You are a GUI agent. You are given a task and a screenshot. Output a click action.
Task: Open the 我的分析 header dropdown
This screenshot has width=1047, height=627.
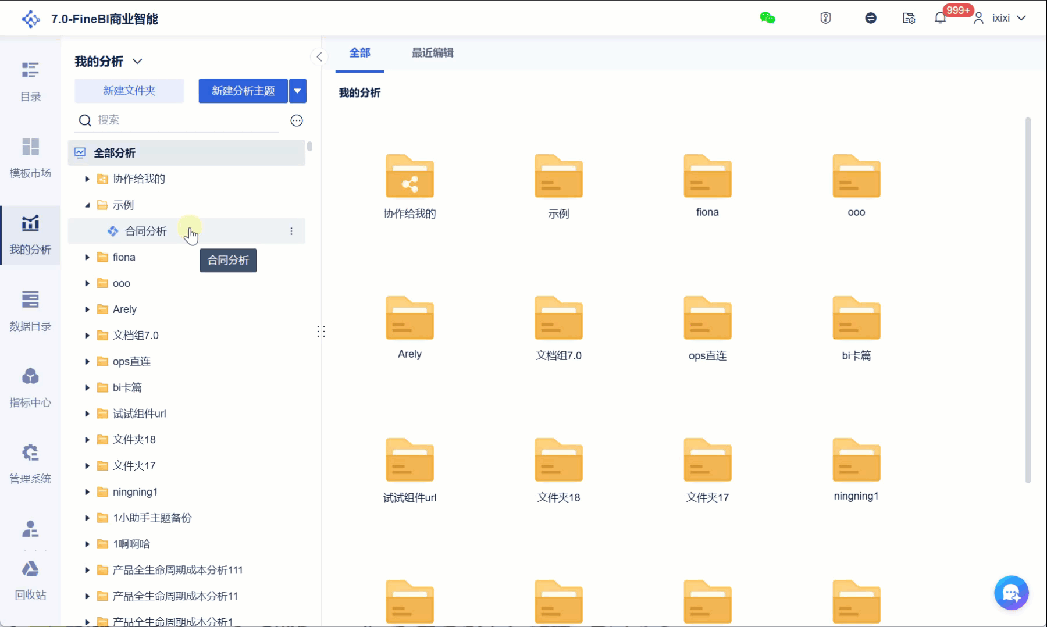tap(137, 62)
